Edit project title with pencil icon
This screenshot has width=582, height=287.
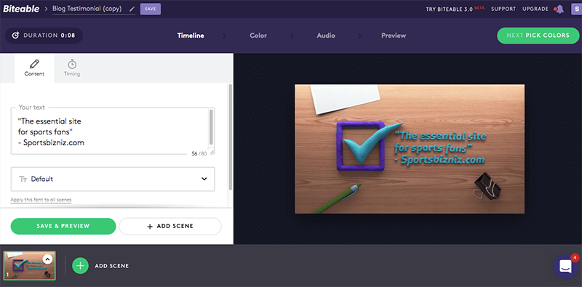pos(132,9)
